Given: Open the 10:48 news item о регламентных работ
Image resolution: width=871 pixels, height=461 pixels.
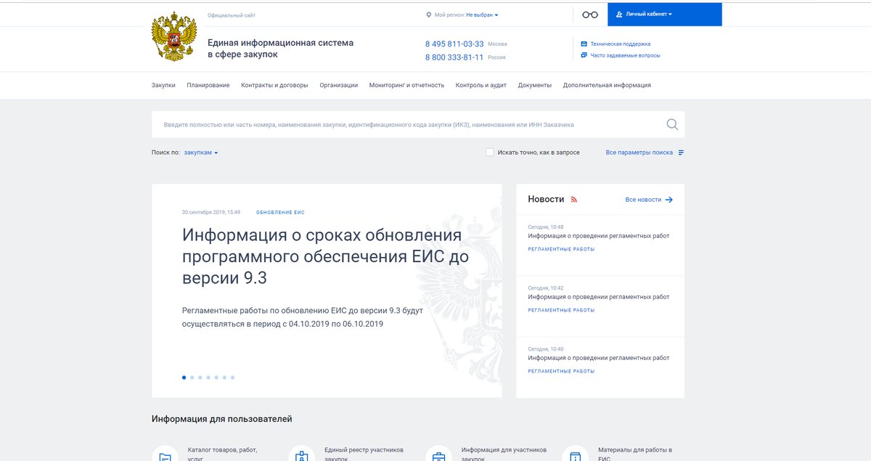Looking at the screenshot, I should click(x=599, y=236).
